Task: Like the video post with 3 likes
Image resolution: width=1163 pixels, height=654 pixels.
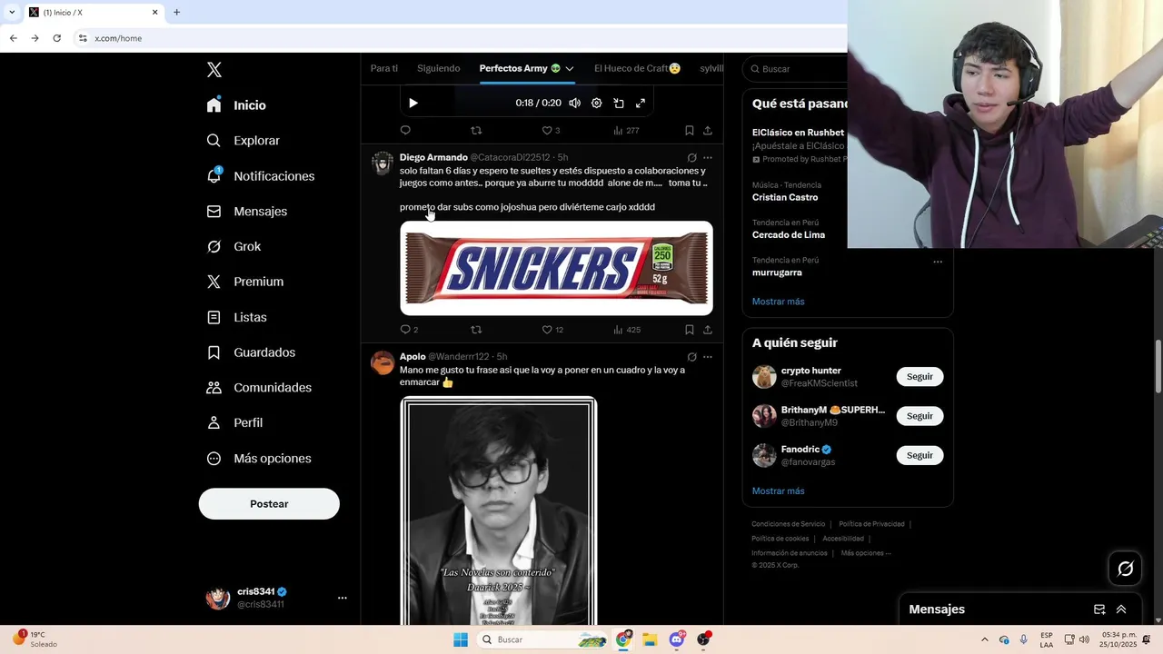Action: point(551,131)
